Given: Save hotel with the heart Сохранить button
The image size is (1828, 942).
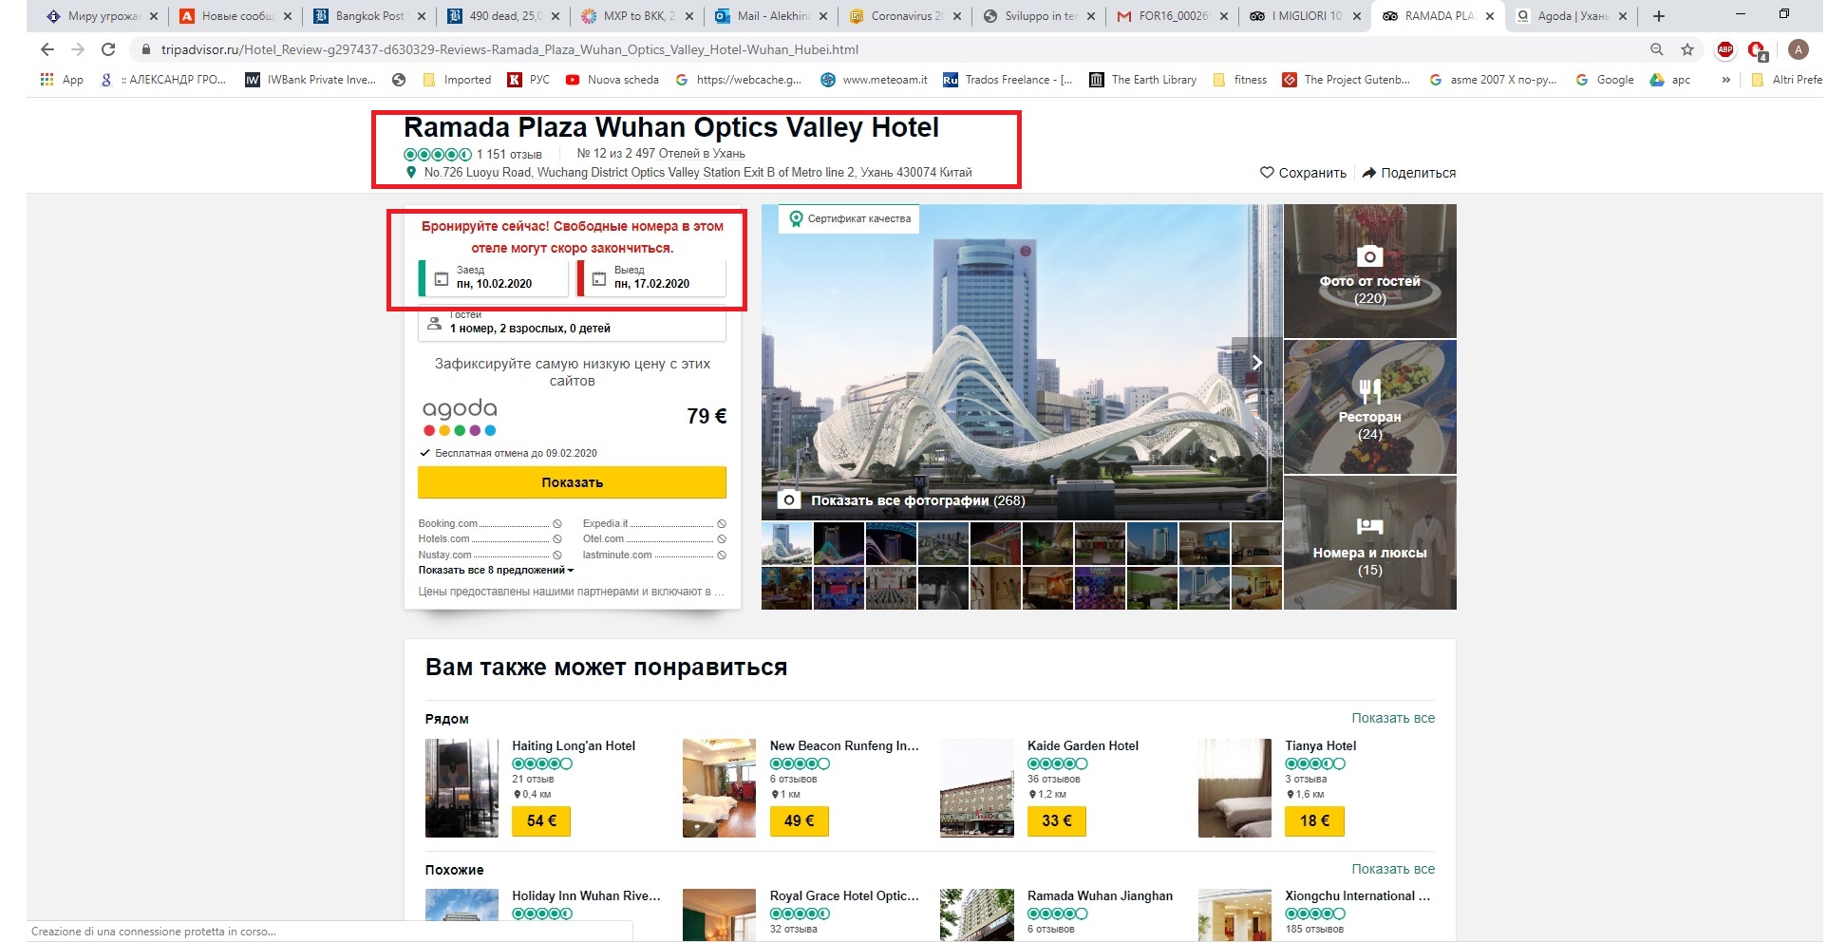Looking at the screenshot, I should pos(1303,173).
